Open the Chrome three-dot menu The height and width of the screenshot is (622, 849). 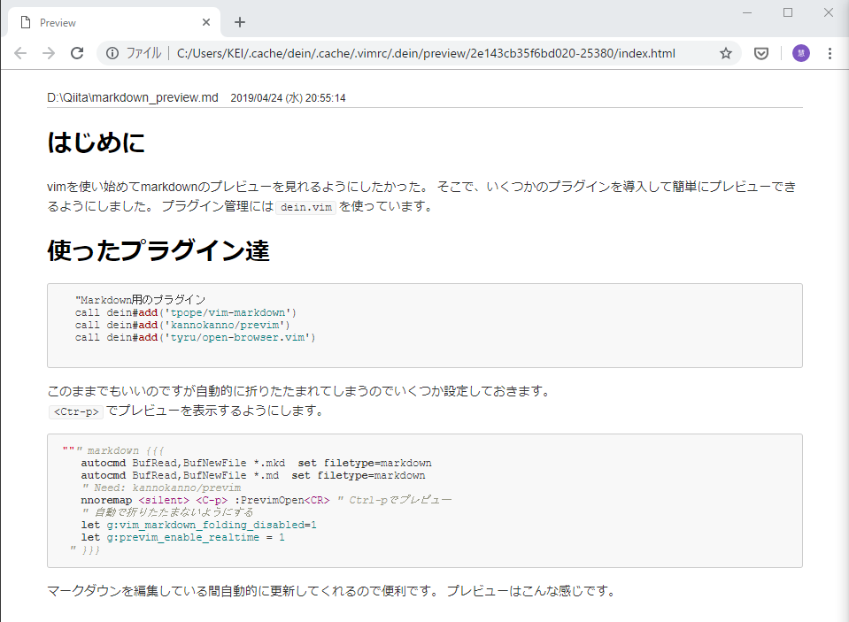tap(830, 53)
